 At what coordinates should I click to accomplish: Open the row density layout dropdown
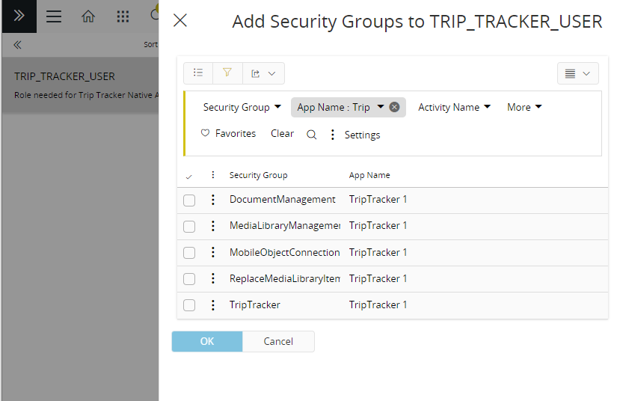[x=577, y=73]
